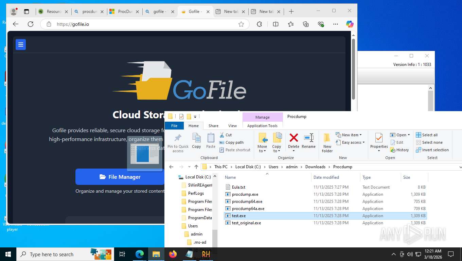This screenshot has height=261, width=462.
Task: Select PerfLogs in folder tree
Action: tap(196, 193)
